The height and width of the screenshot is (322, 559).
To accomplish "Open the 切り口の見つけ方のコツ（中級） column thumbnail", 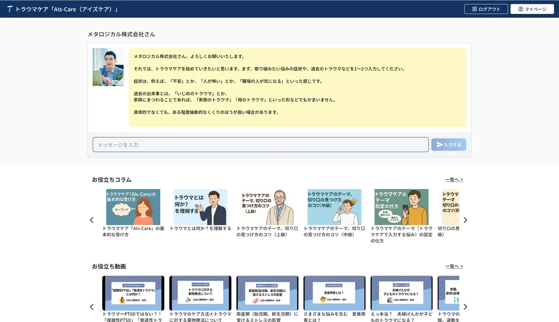I will (x=334, y=207).
